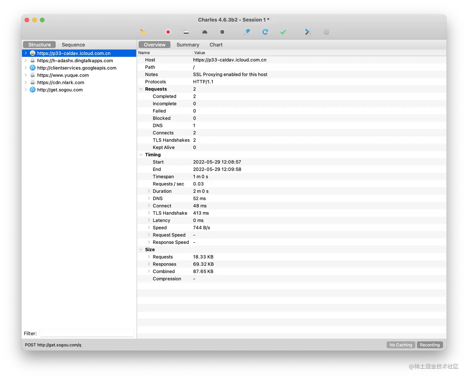
Task: Click the Name column header
Action: click(165, 53)
